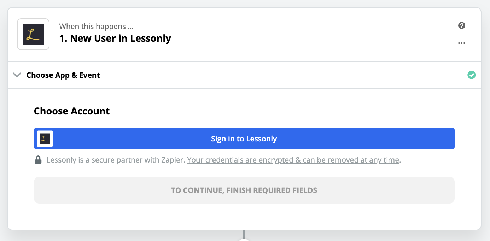
Task: Open the Choose App & Event section header
Action: [63, 75]
